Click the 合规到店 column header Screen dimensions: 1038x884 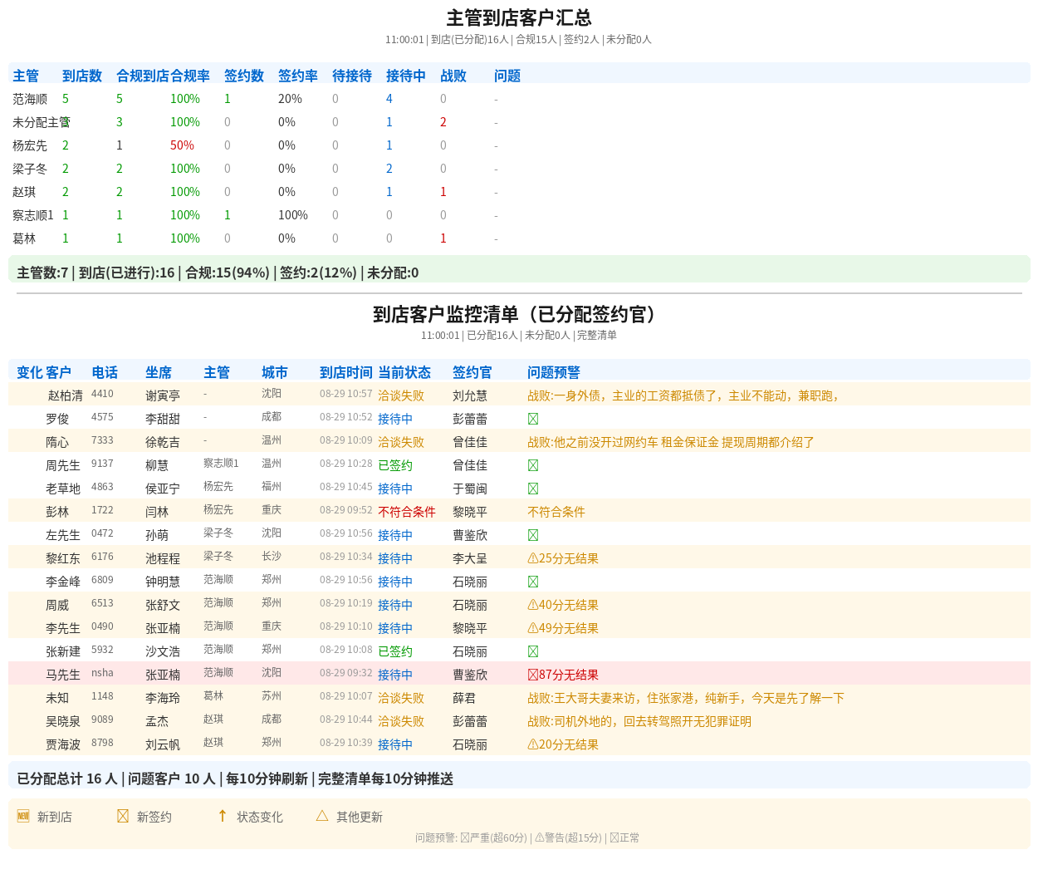143,76
